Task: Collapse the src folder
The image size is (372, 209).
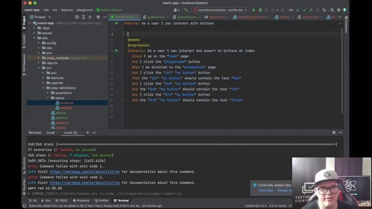Action: 39,68
